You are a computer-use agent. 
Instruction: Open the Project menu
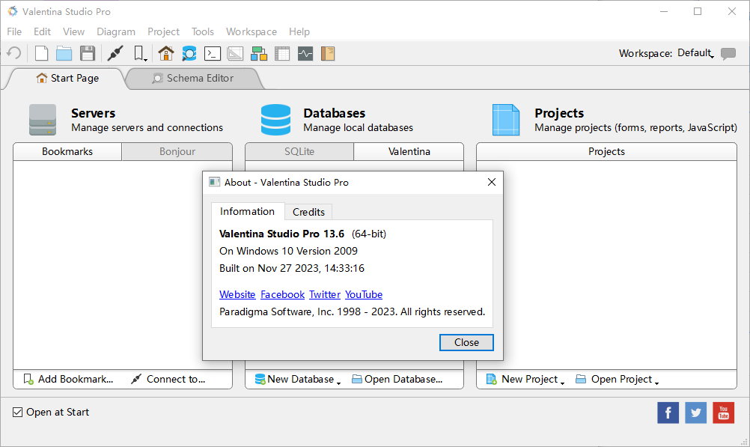pos(163,31)
